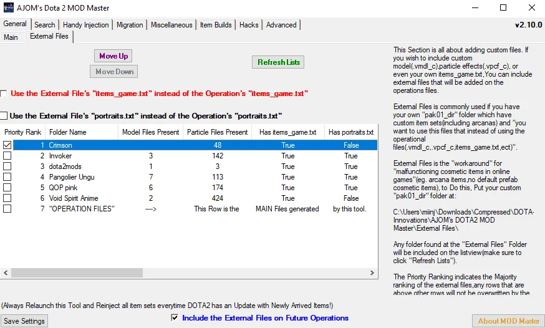Check the Void Spirit Anime checkbox
Screen dimensions: 545x328
tap(7, 198)
